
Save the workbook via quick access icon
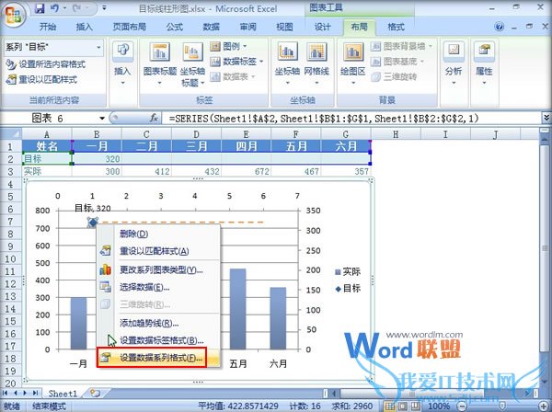[x=40, y=8]
